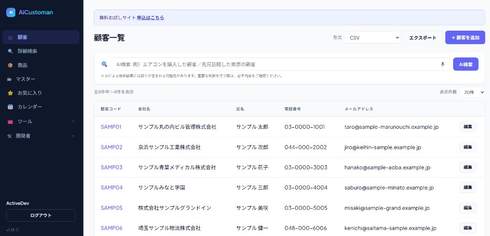The image size is (490, 236).
Task: Click 編集 button for SAMP01 row
Action: [x=468, y=127]
